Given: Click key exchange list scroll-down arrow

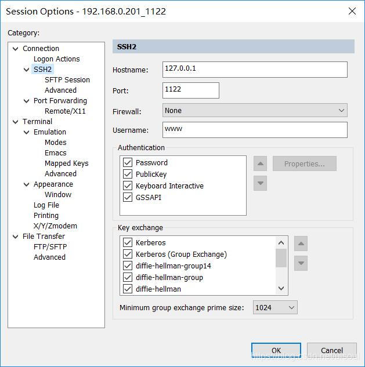Looking at the screenshot, I should pos(281,288).
